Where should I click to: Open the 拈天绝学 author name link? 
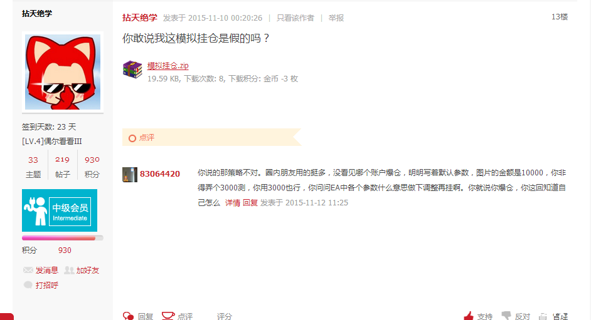(139, 18)
